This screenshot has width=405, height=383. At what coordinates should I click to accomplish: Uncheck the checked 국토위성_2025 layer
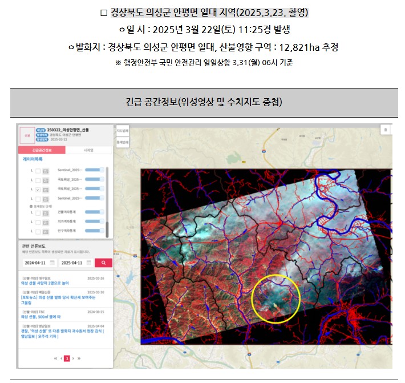(38, 188)
